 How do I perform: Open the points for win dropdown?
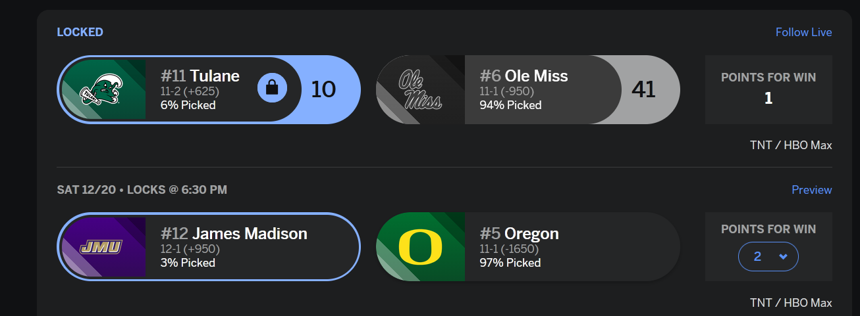(768, 257)
